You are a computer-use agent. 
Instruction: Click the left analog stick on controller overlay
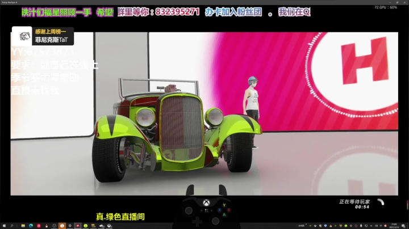tap(189, 210)
